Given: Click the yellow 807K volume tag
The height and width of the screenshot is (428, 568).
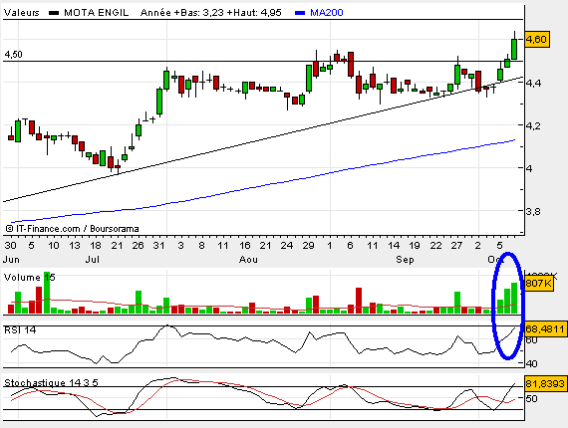Looking at the screenshot, I should point(538,283).
